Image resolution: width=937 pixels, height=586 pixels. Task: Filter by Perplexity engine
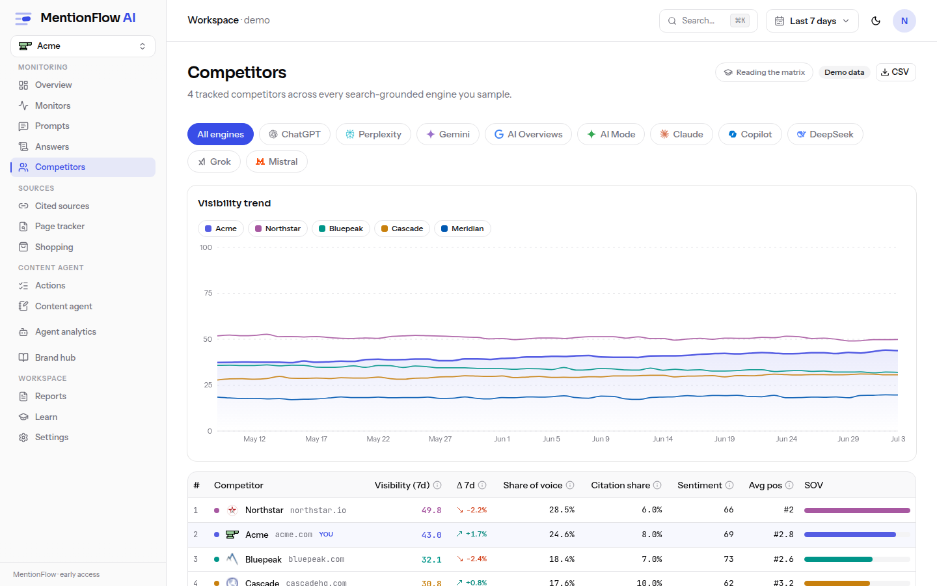click(x=373, y=134)
